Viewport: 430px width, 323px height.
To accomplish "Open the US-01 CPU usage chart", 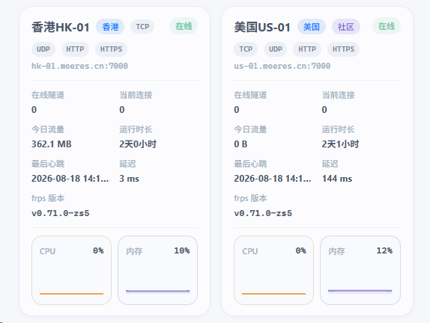I will (273, 270).
